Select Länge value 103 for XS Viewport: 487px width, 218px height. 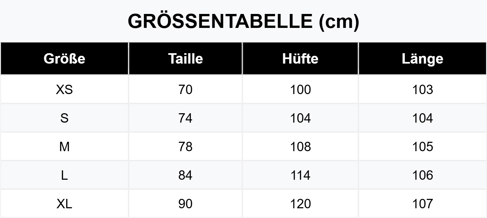tap(422, 90)
